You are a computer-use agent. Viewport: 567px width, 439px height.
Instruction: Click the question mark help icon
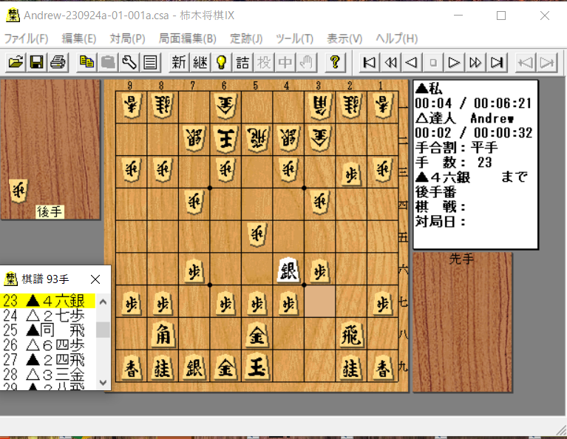click(x=334, y=63)
